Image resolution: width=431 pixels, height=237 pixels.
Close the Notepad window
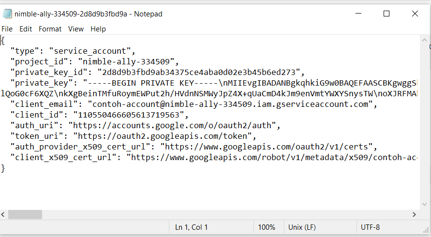point(415,14)
